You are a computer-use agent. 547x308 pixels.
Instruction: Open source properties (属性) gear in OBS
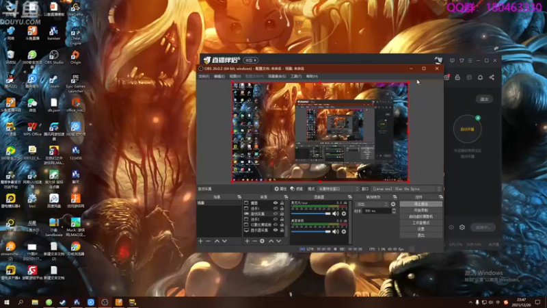[x=280, y=189]
